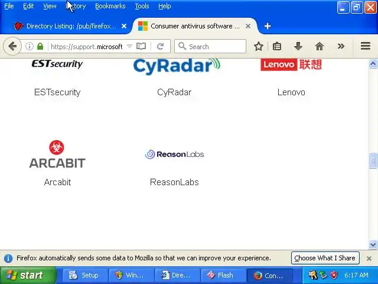
Task: Open the Arcabit text link
Action: coord(57,182)
